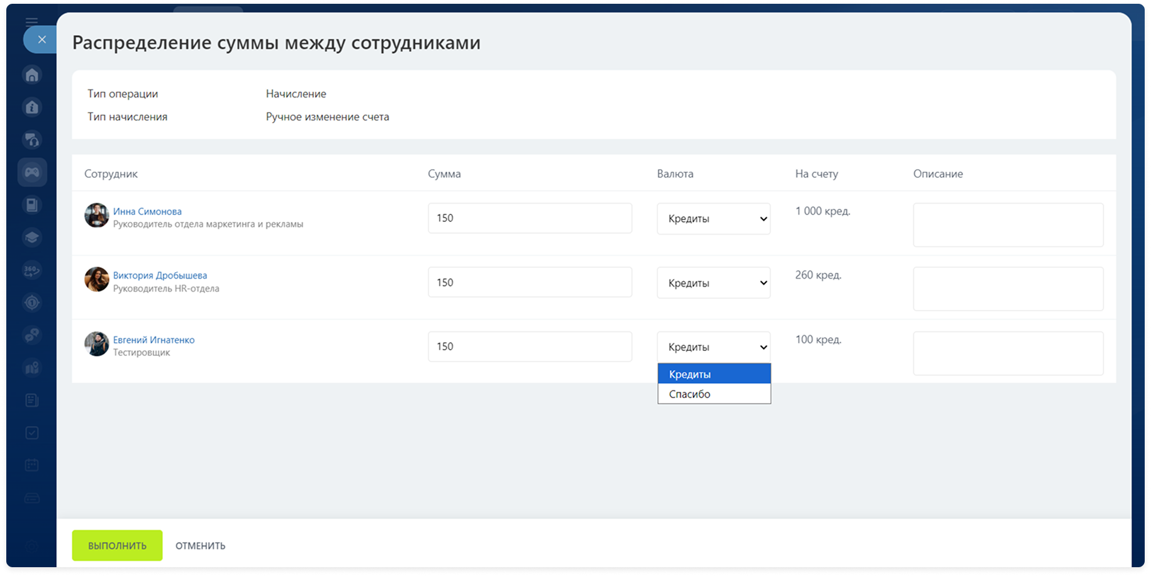Click Отменить to cancel
This screenshot has width=1151, height=576.
[200, 546]
